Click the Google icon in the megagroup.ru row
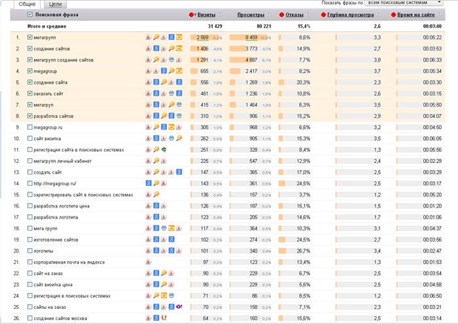The width and height of the screenshot is (458, 324). (x=164, y=127)
